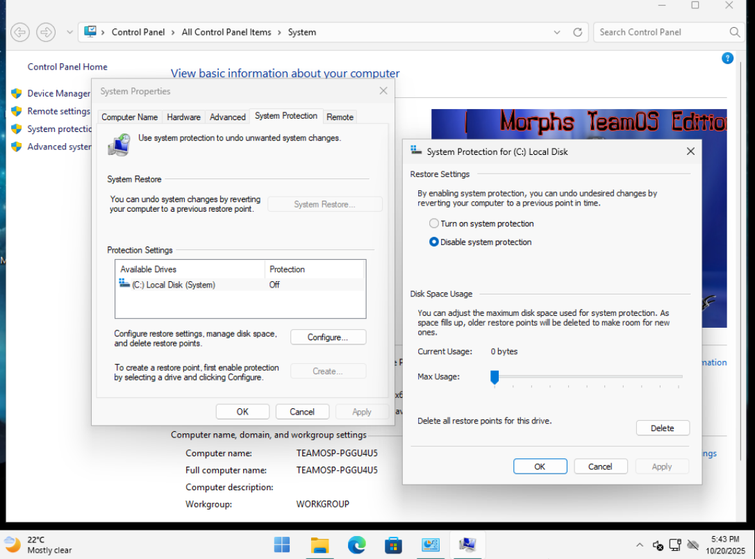
Task: Click OK in System Protection for Local Disk
Action: point(540,467)
